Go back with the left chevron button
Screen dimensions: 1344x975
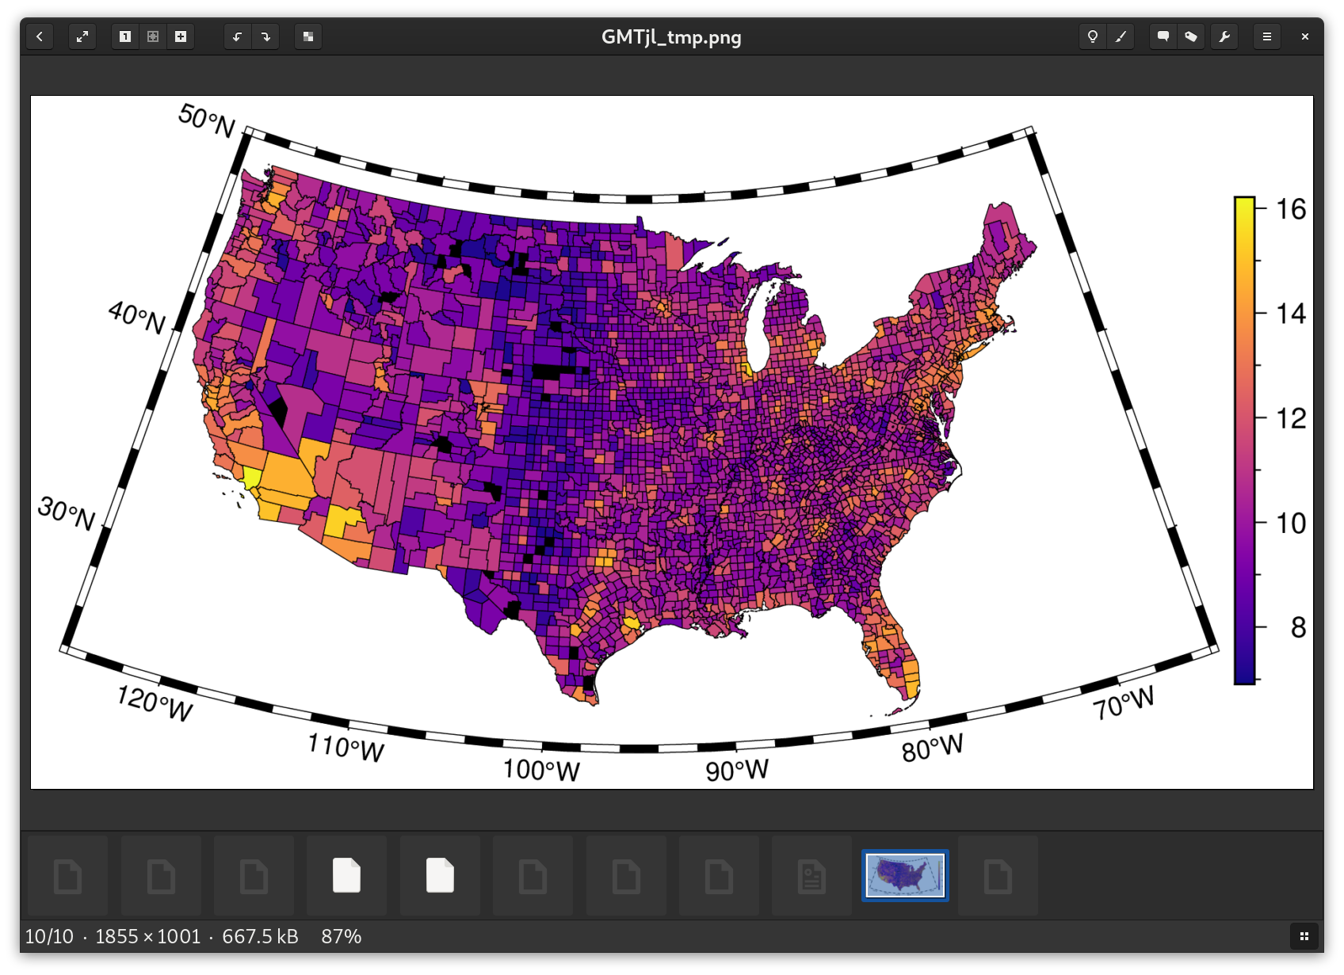pyautogui.click(x=40, y=36)
